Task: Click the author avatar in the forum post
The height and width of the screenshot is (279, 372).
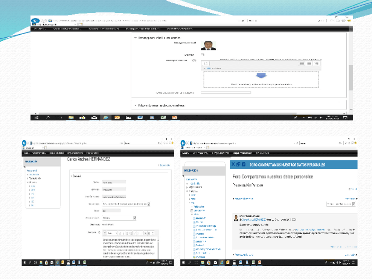Action: 236,218
